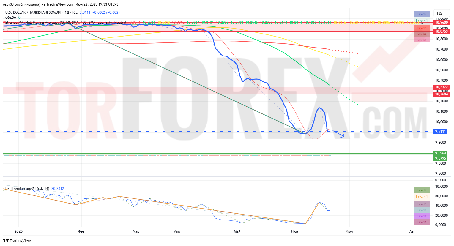
Task: Click the DZ Trendoscope RSI indicator title
Action: [x=27, y=189]
